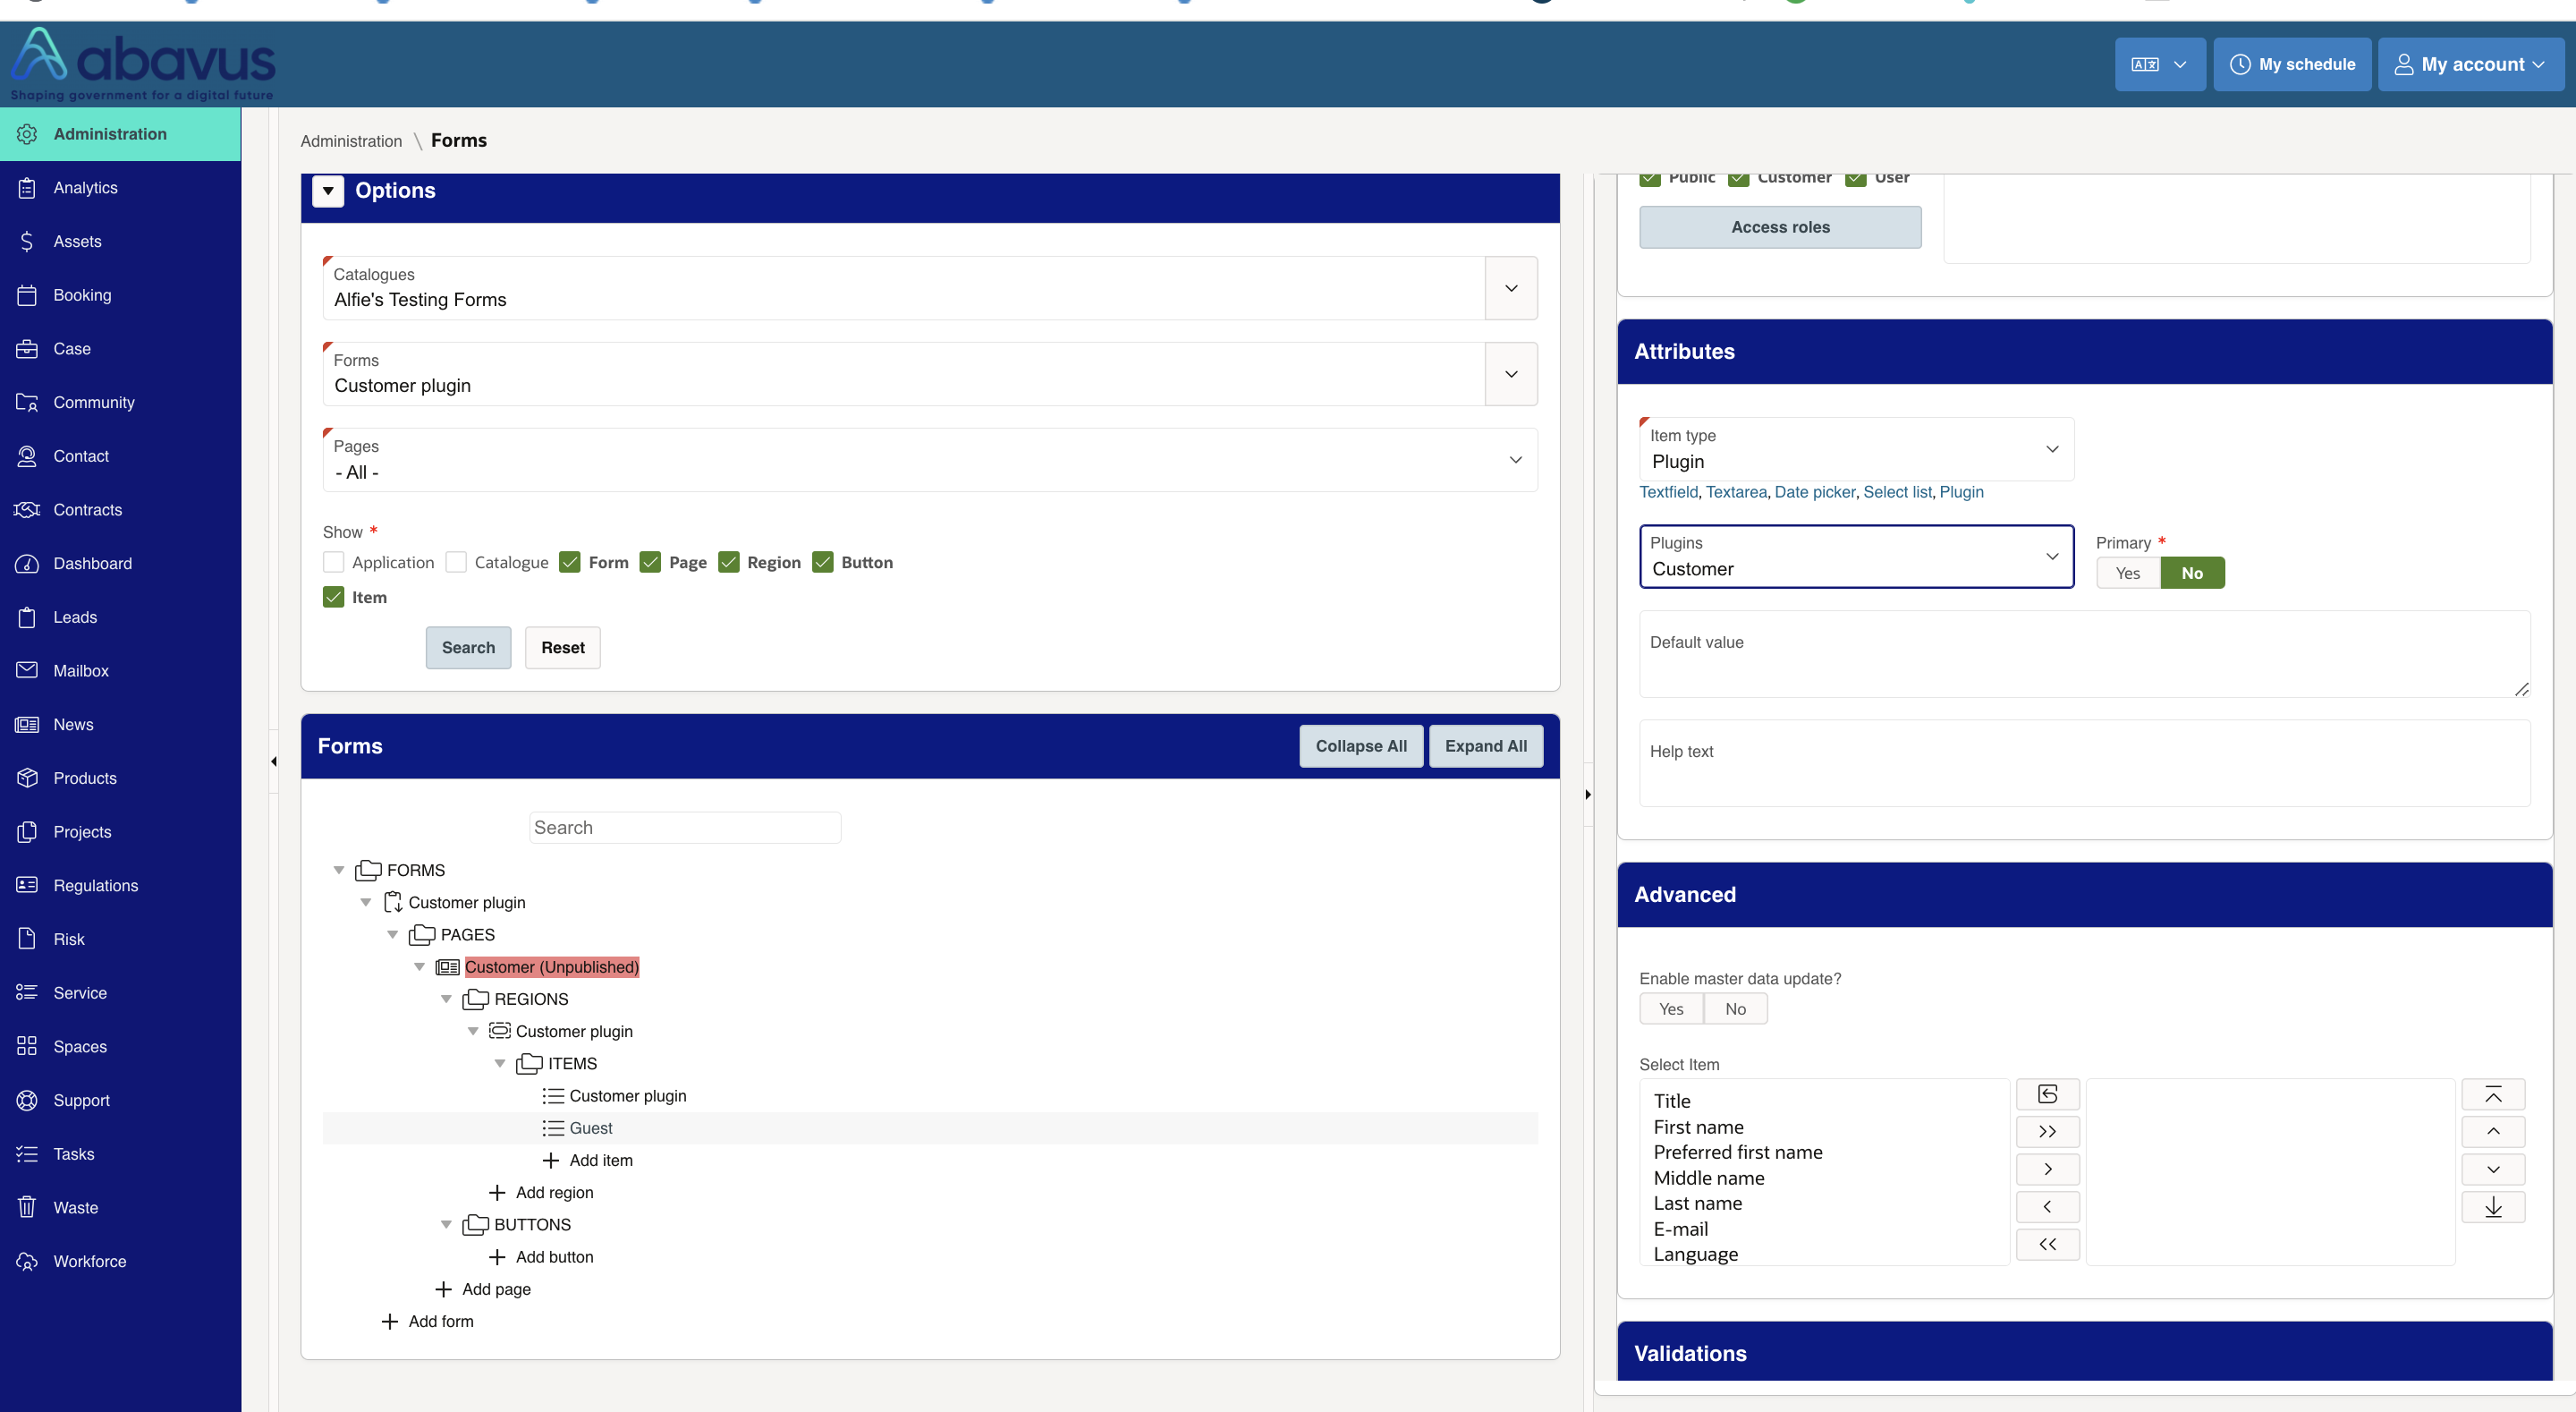Collapse the REGIONS tree folder
The width and height of the screenshot is (2576, 1412).
click(446, 999)
